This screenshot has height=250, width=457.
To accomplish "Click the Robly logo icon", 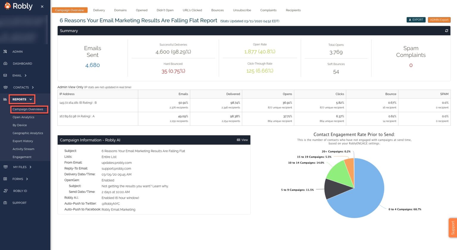I will coord(7,6).
